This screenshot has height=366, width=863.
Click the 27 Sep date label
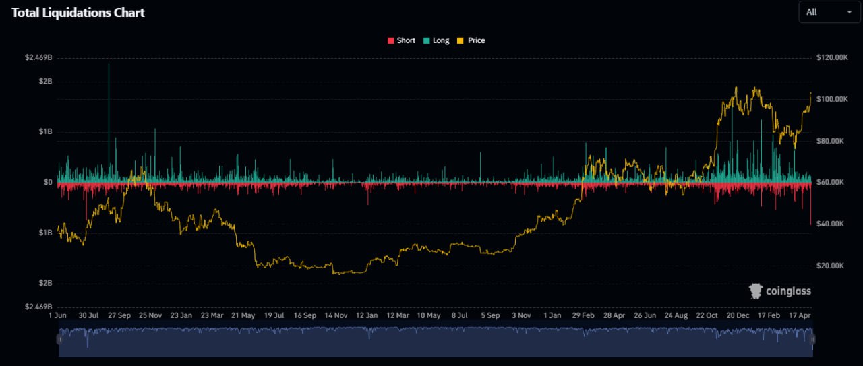point(119,315)
